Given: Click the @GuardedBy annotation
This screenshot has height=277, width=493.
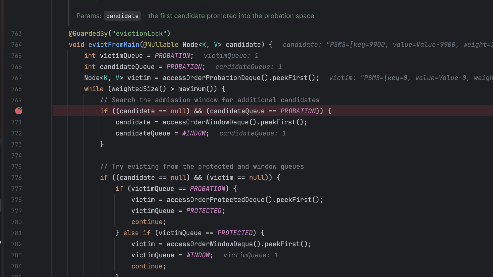Looking at the screenshot, I should click(x=88, y=34).
